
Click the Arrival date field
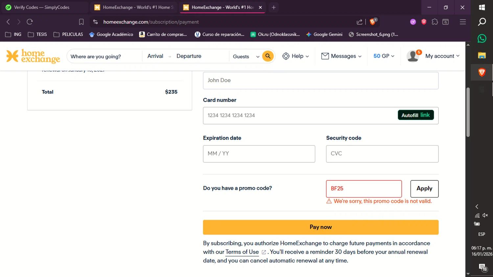point(155,56)
